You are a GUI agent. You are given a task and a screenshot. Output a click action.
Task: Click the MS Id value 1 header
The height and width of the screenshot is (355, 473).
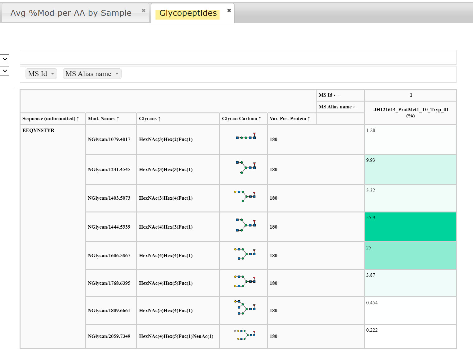point(410,95)
